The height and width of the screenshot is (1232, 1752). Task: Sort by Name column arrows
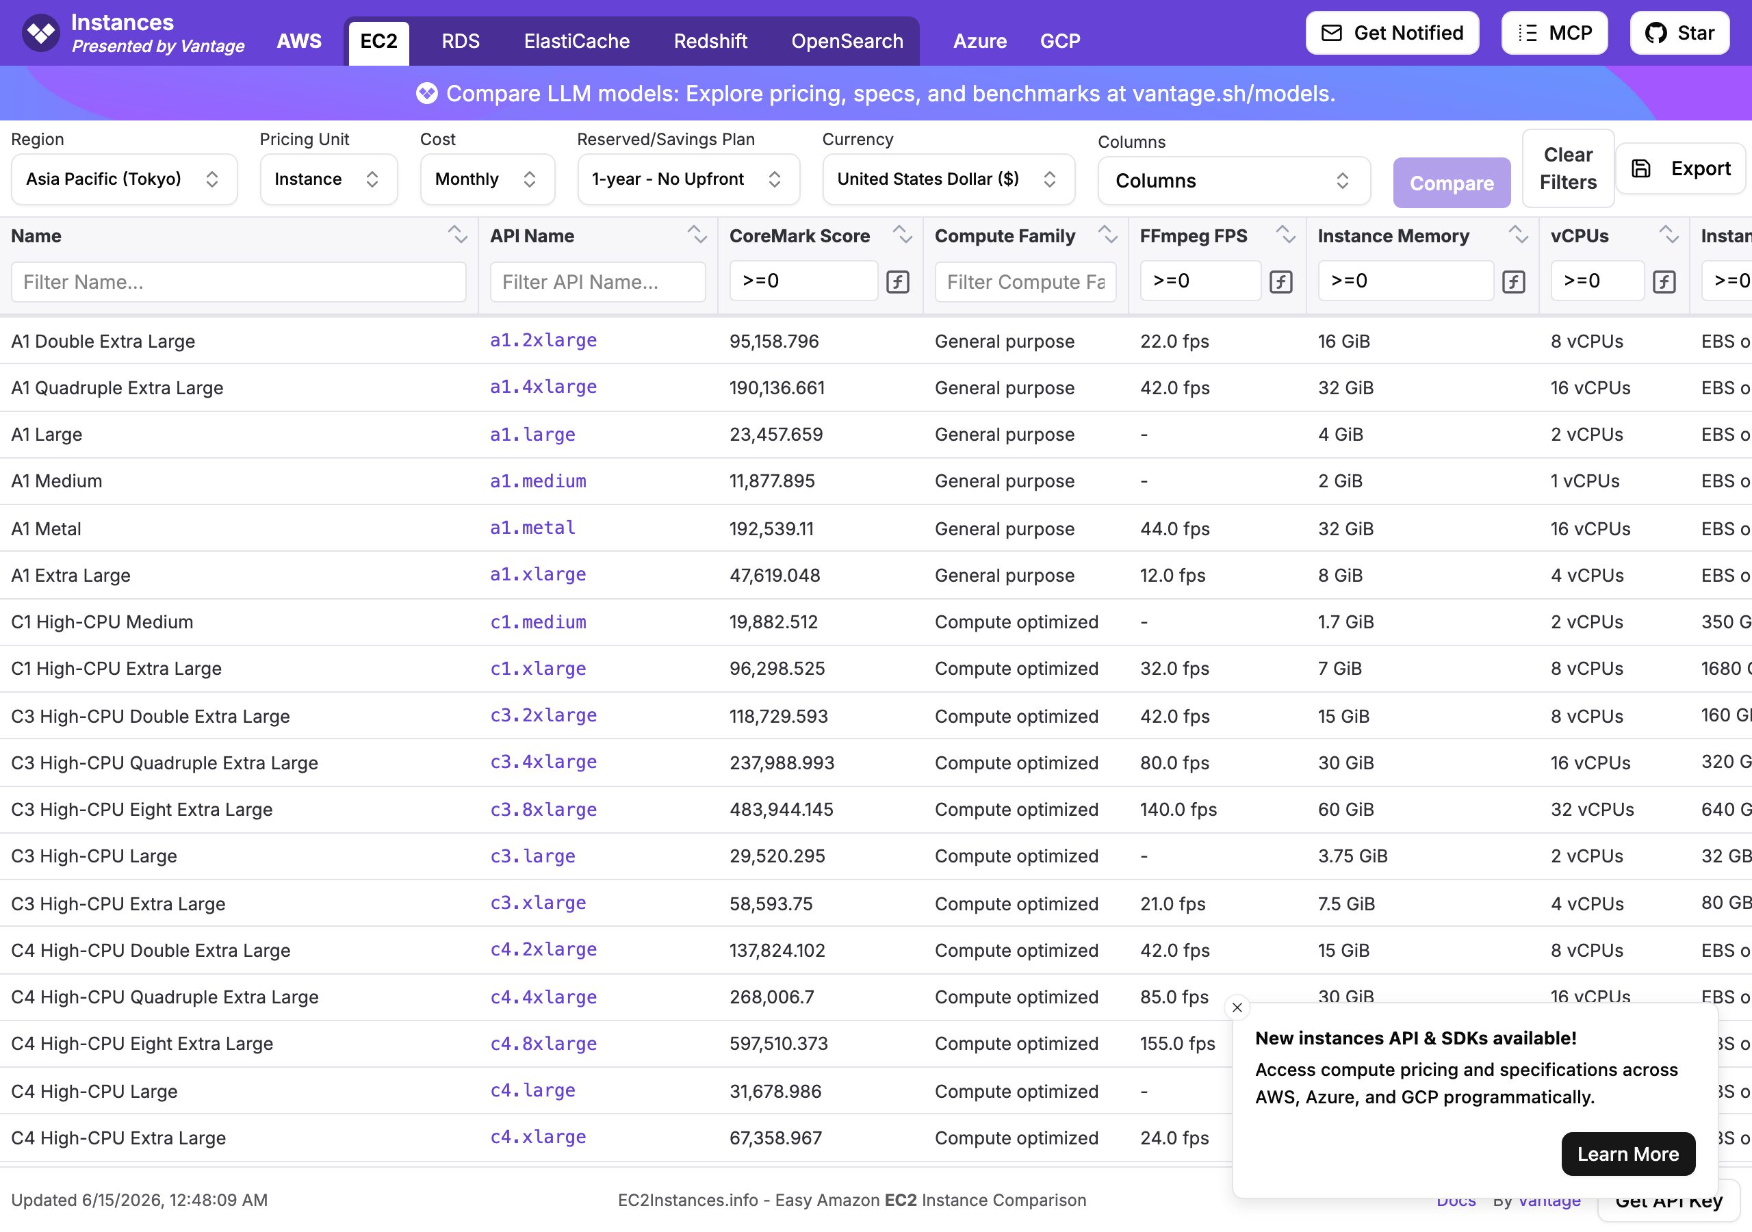coord(457,235)
